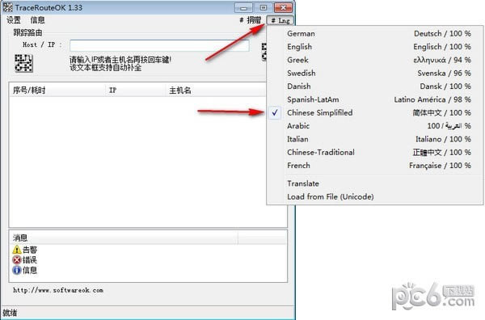The image size is (485, 320).
Task: Click Load from File (Unicode)
Action: (375, 196)
